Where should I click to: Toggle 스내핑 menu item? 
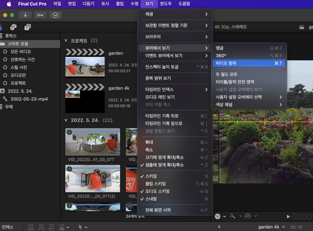point(175,199)
